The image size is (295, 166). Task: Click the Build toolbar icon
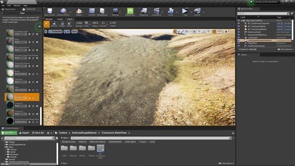click(x=171, y=12)
